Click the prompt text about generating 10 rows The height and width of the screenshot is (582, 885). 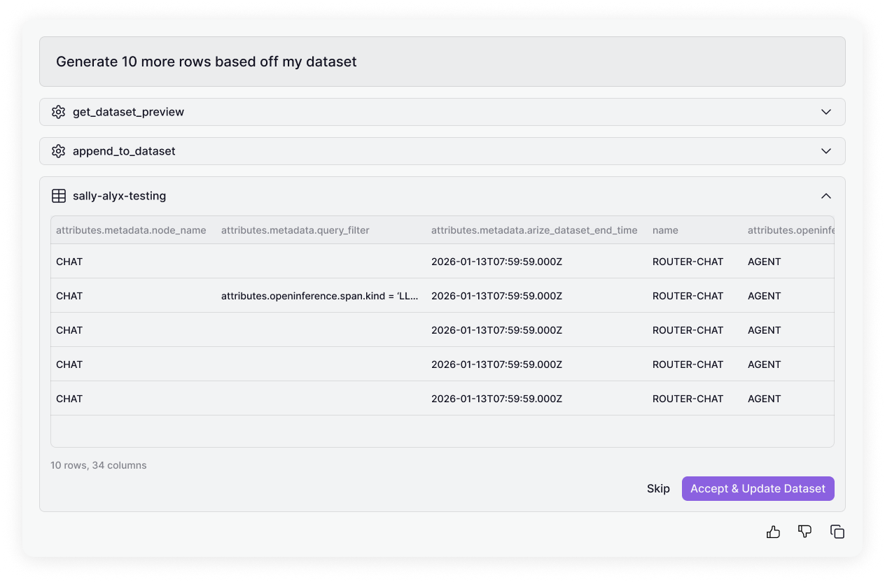[207, 62]
